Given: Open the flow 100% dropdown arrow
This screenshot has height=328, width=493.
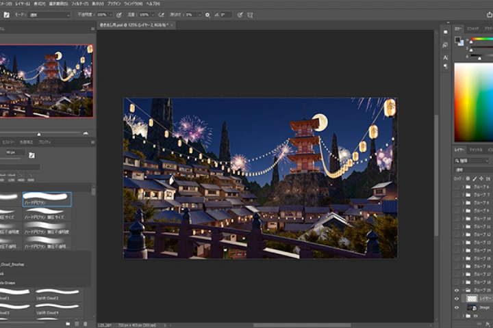Looking at the screenshot, I should (153, 15).
